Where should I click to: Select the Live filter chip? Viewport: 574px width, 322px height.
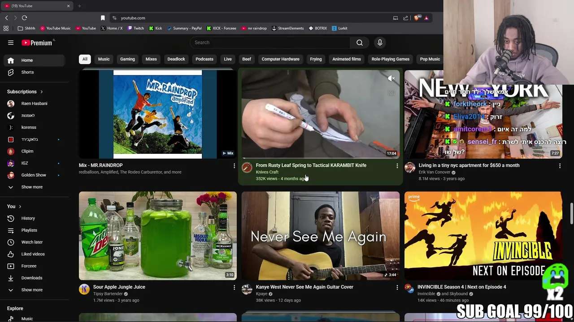coord(228,59)
